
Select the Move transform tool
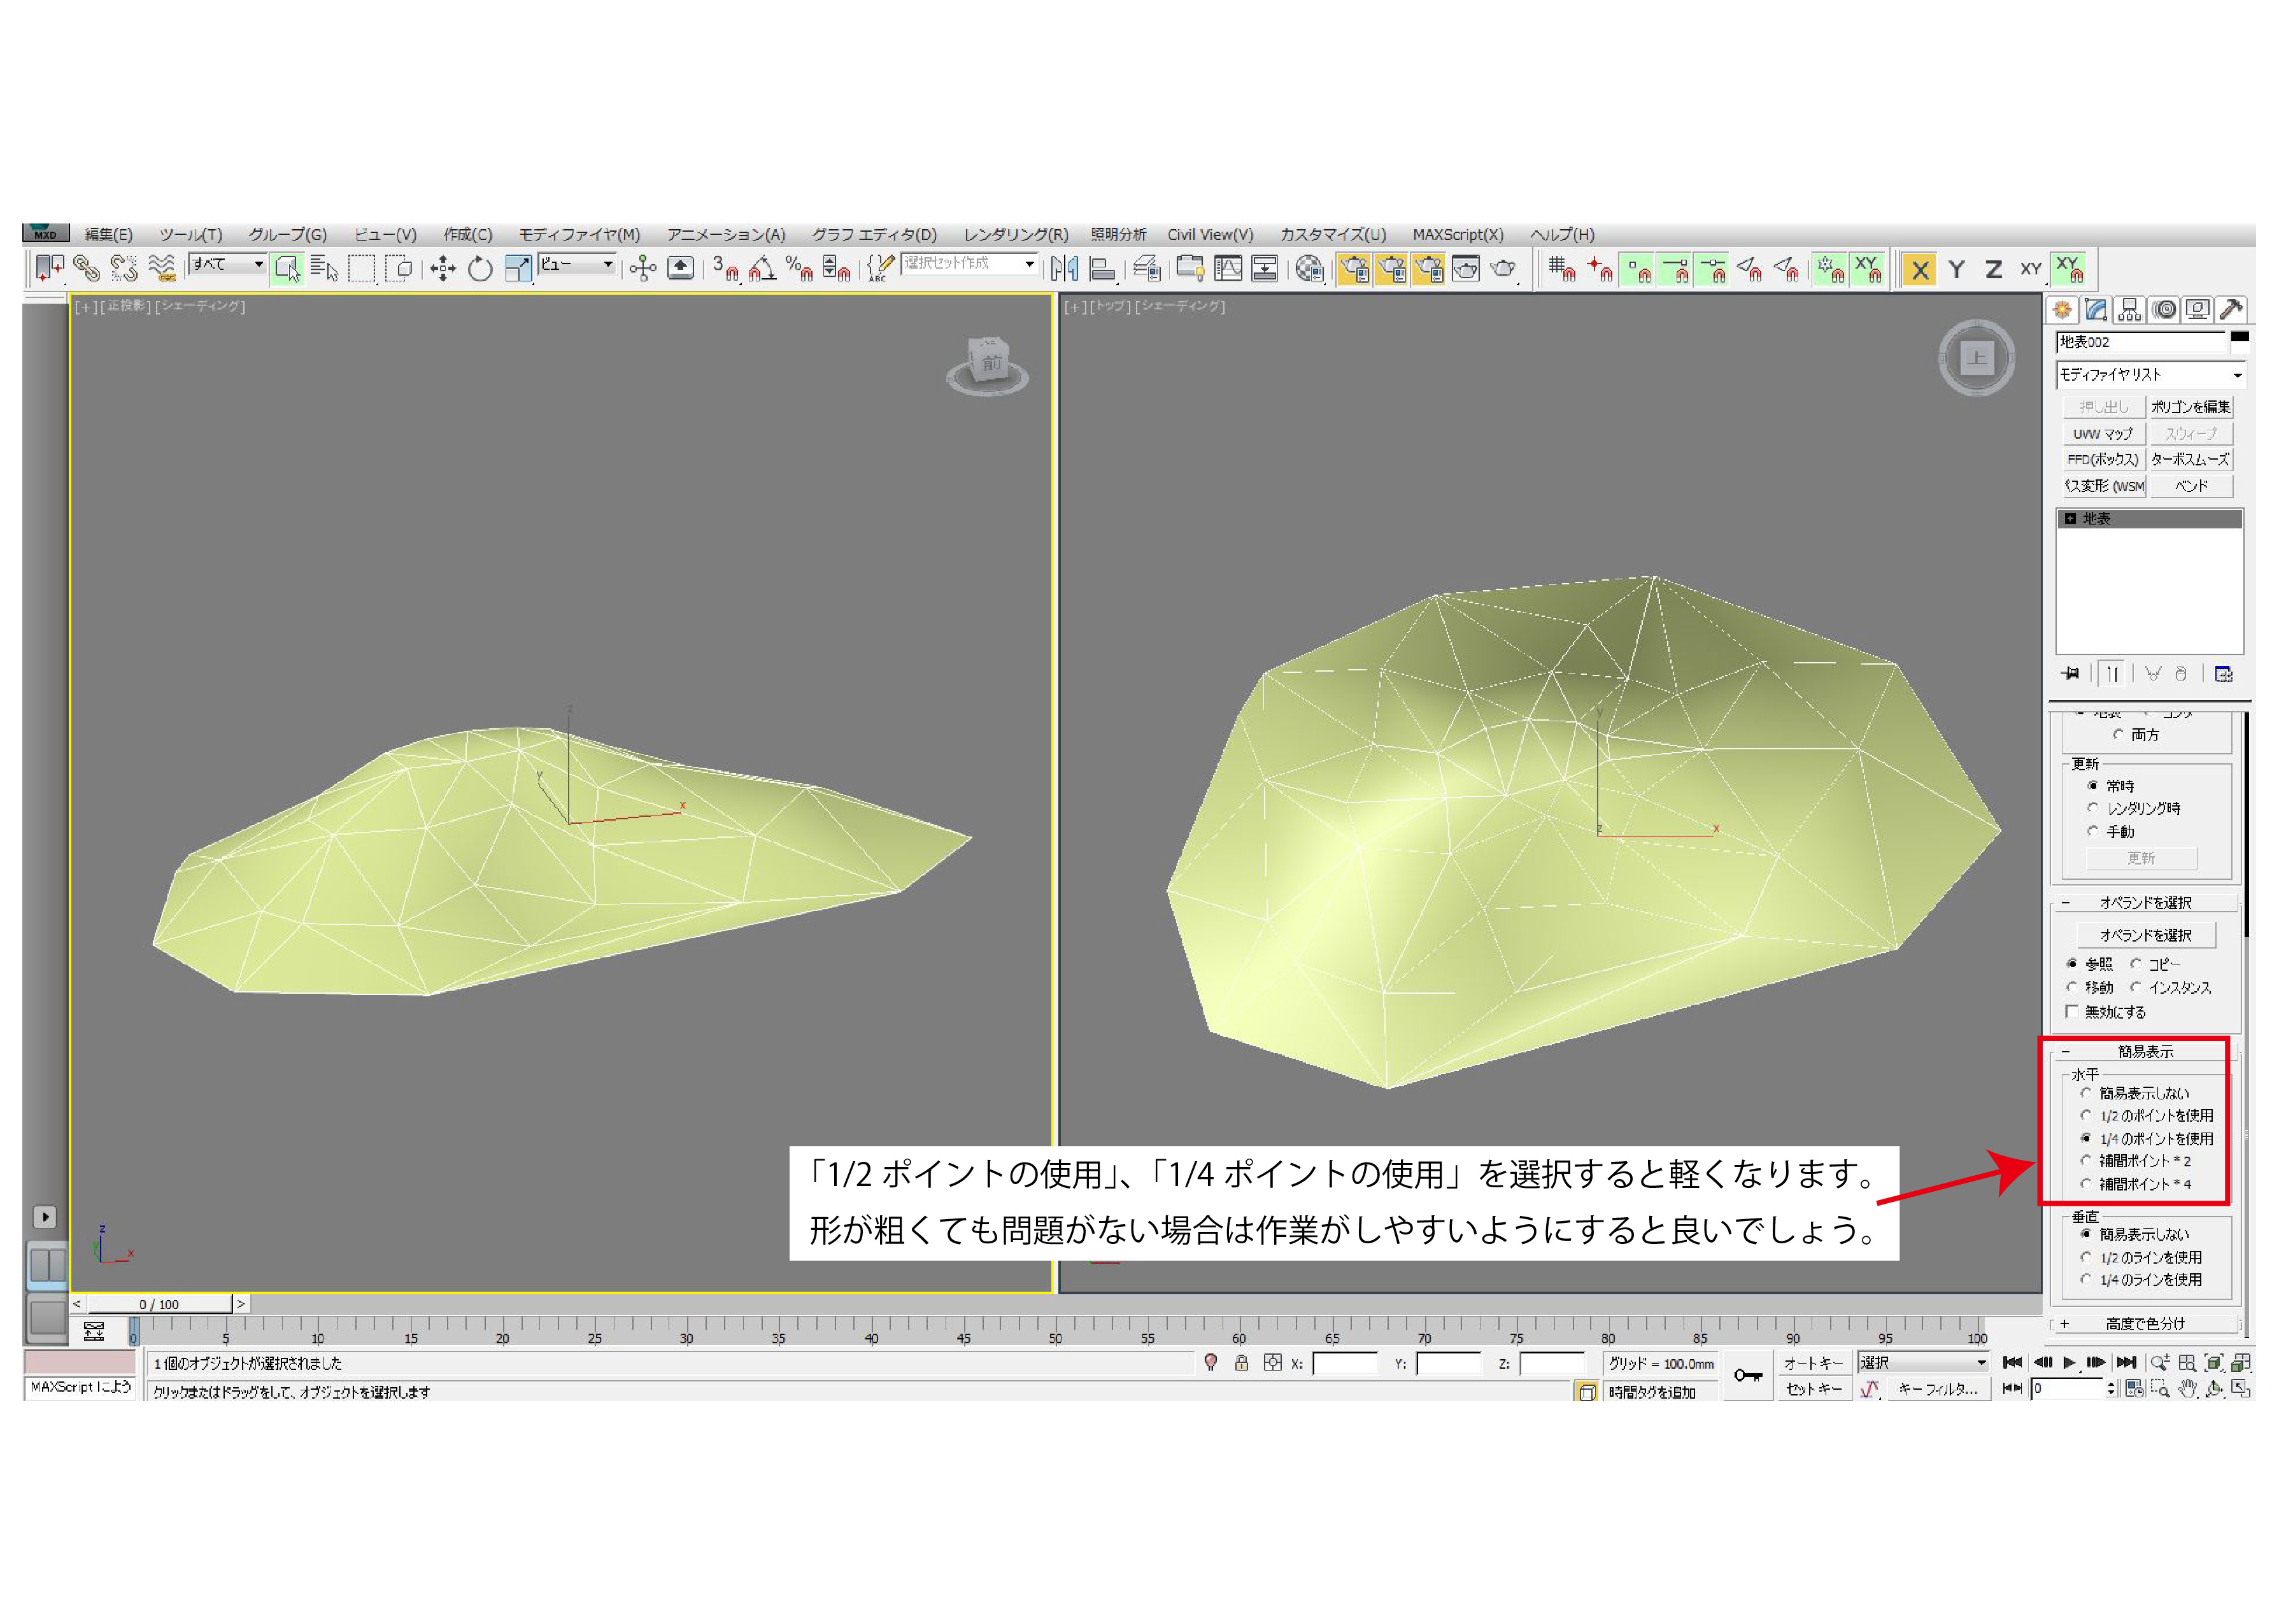coord(443,268)
